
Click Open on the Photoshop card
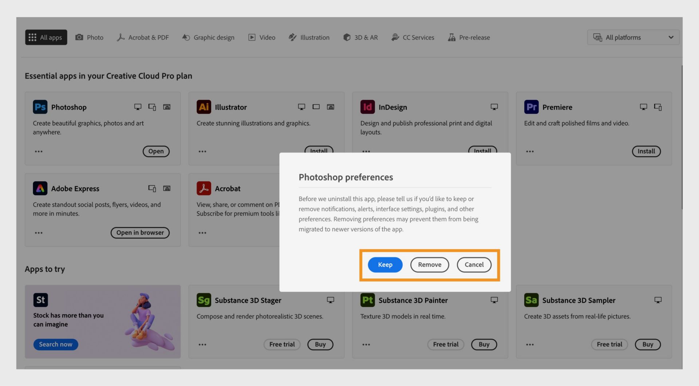[156, 151]
